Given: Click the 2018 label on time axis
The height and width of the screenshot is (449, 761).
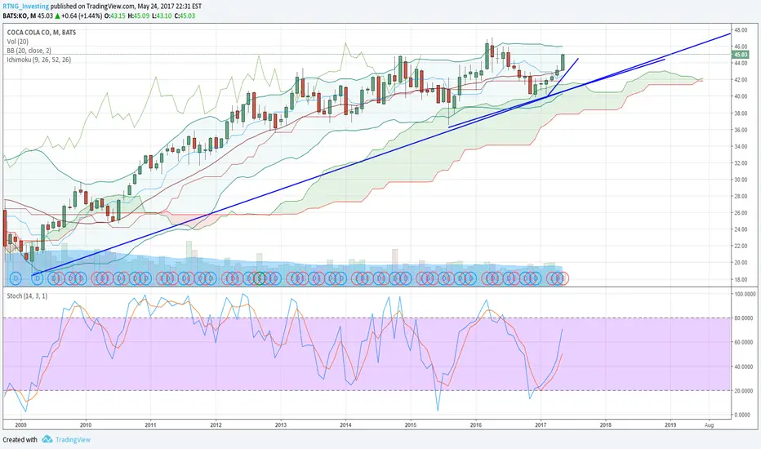Looking at the screenshot, I should (605, 425).
